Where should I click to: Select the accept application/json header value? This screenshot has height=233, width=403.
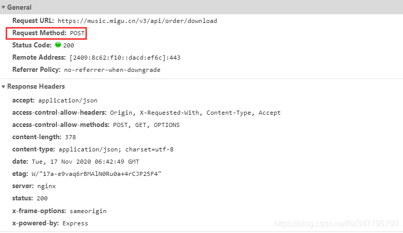(68, 100)
